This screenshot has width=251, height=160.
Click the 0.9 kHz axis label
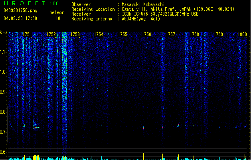3,92
